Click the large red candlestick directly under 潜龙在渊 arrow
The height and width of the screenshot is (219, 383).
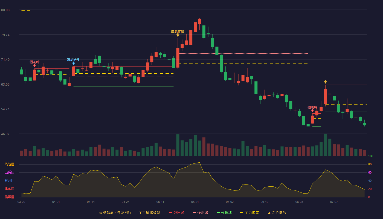point(178,58)
